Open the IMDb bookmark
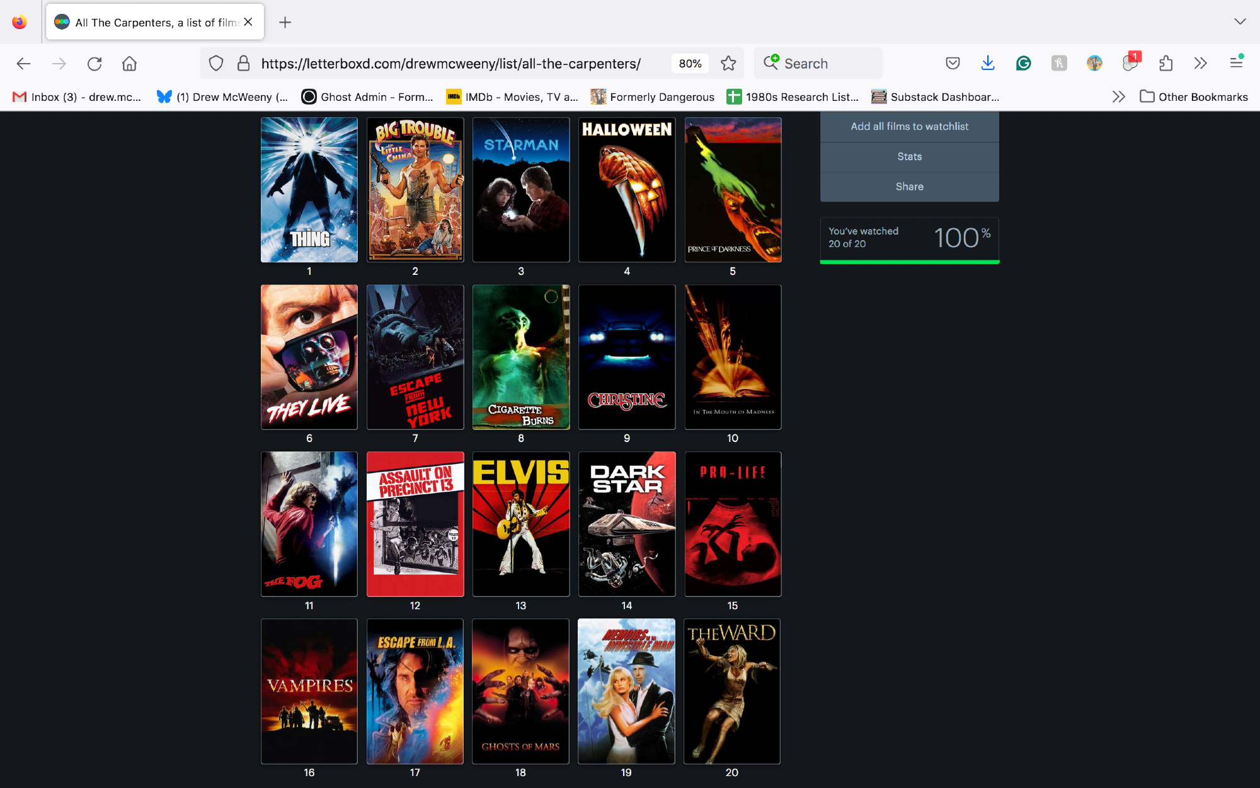Screen dimensions: 1260x788 512,97
